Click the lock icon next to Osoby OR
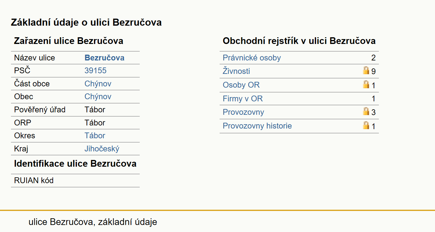This screenshot has height=232, width=435. point(366,85)
